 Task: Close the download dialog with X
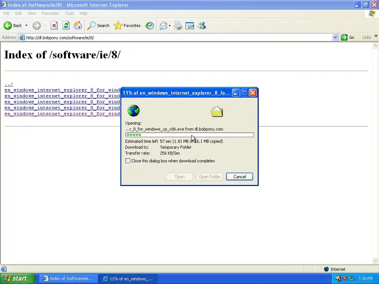253,93
